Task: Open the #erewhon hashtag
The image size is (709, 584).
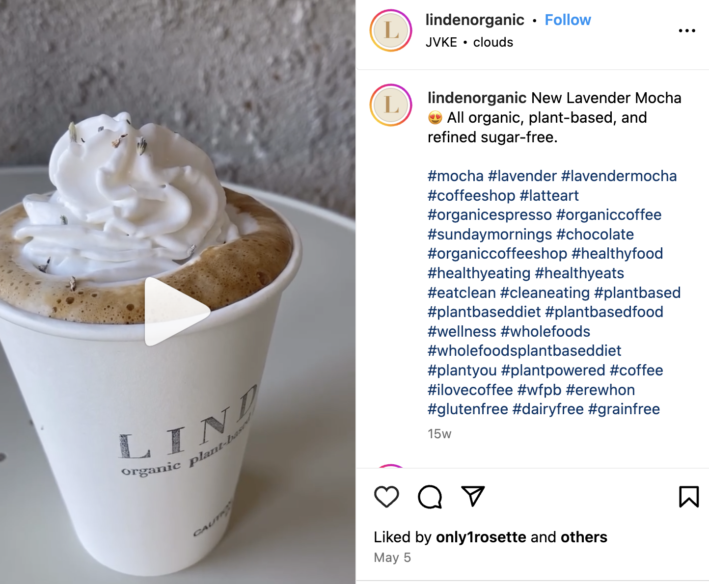Action: click(x=600, y=390)
